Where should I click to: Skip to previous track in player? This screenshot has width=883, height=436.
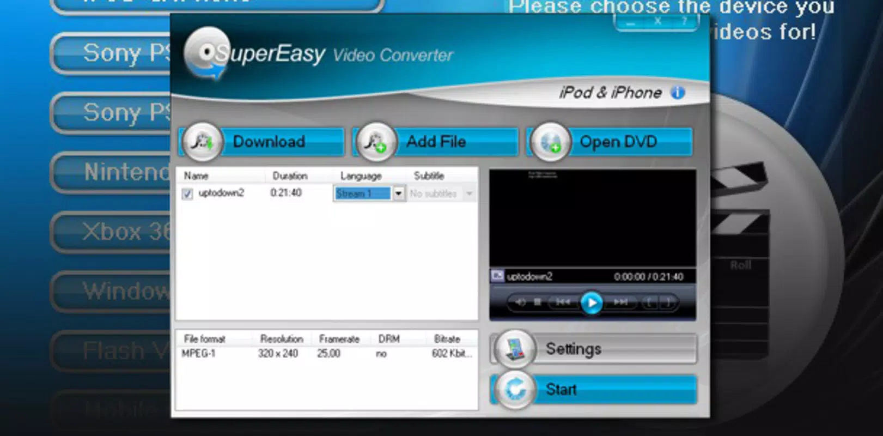pos(563,302)
